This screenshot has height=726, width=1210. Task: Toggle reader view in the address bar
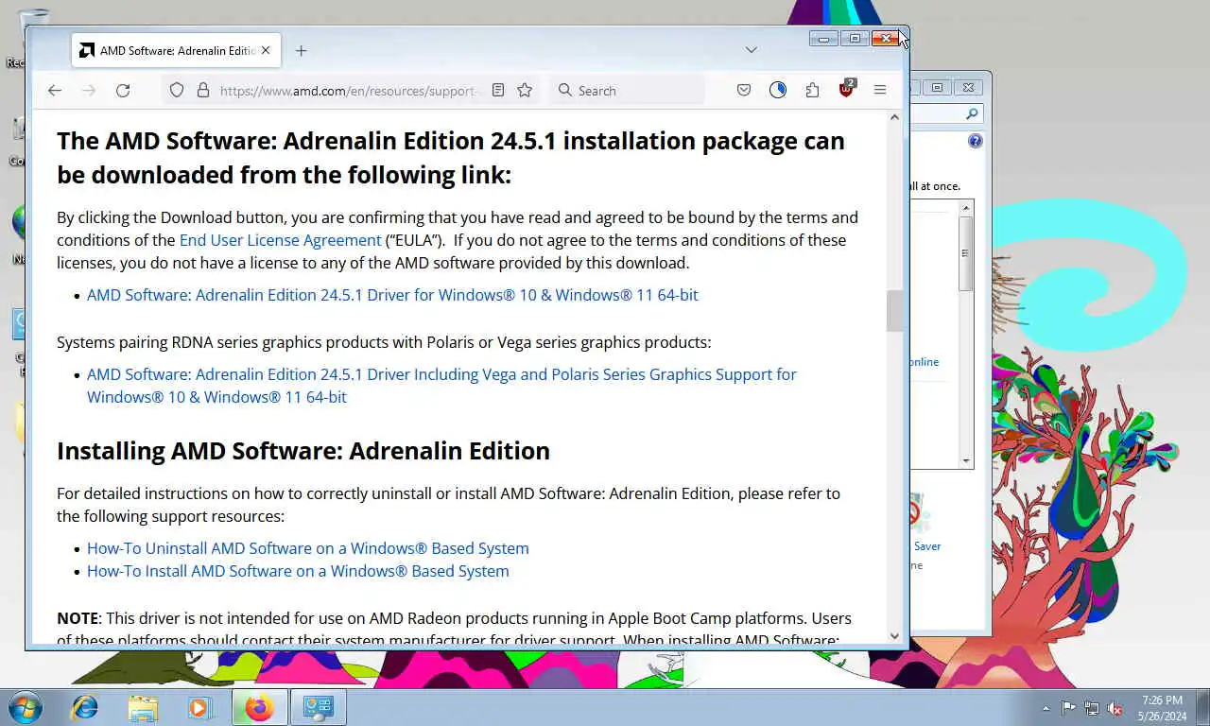(x=498, y=91)
